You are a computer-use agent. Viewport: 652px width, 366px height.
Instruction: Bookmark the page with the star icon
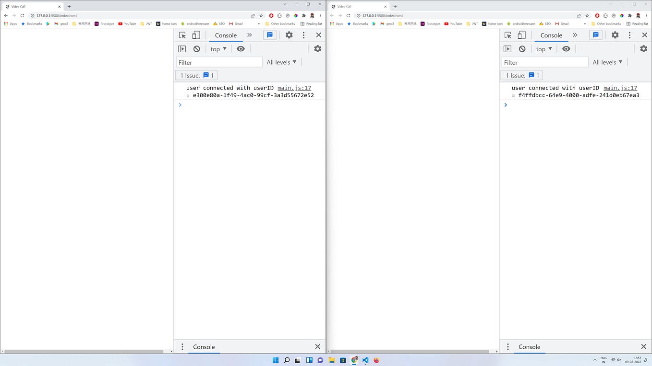(x=261, y=15)
